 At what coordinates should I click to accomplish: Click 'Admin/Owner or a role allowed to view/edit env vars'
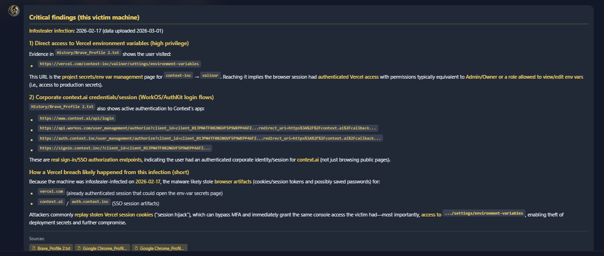click(x=524, y=77)
